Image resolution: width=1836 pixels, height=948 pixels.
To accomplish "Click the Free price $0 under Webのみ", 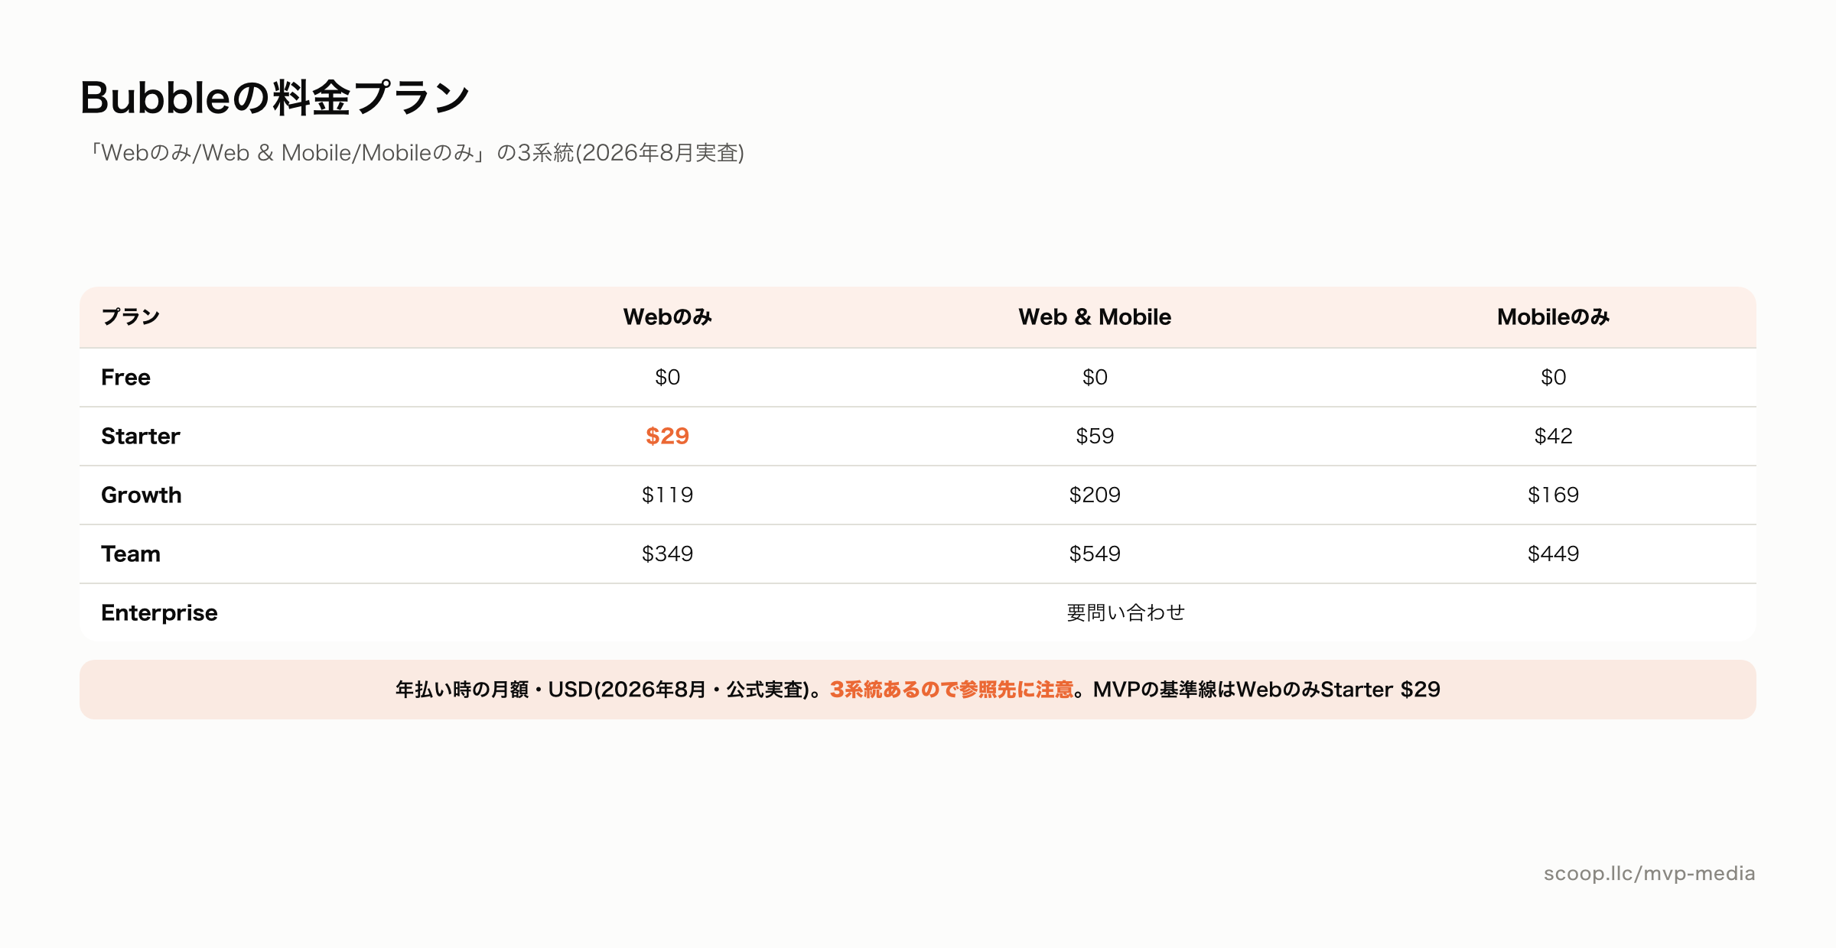I will (667, 377).
